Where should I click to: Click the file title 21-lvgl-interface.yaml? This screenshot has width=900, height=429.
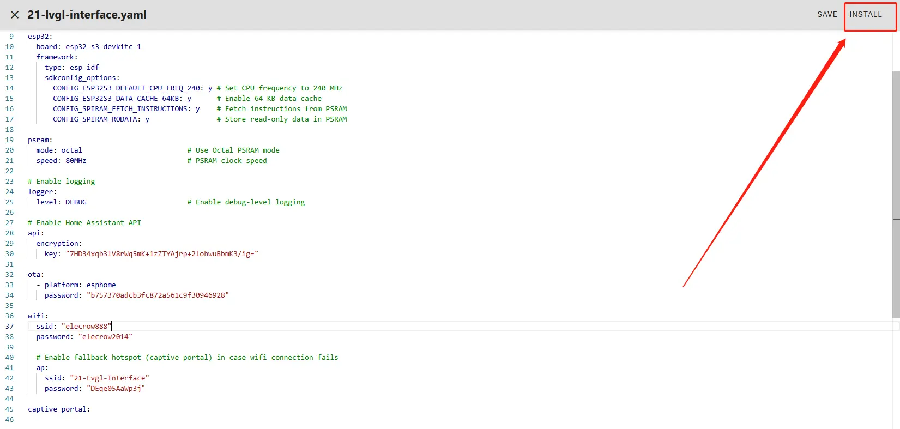tap(87, 15)
